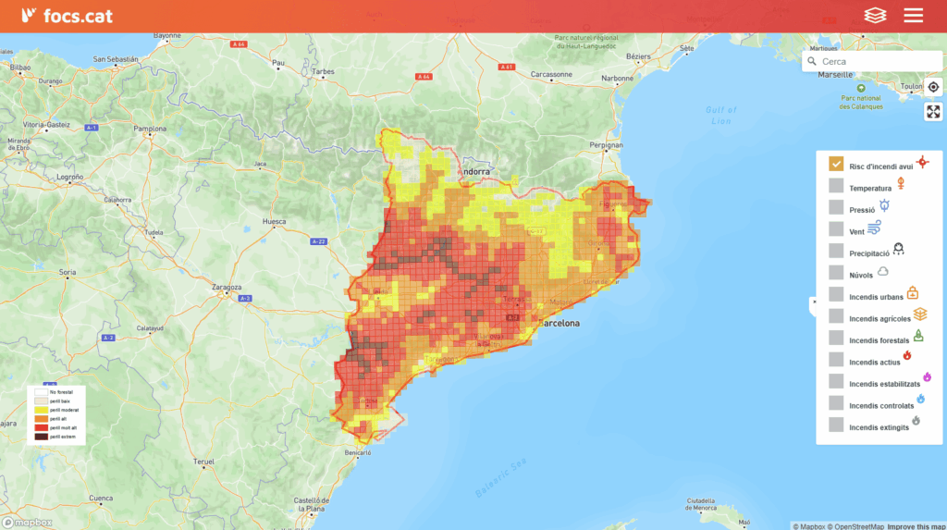This screenshot has height=530, width=947.
Task: Click the magenta flame estabilitzats icon
Action: [x=927, y=377]
